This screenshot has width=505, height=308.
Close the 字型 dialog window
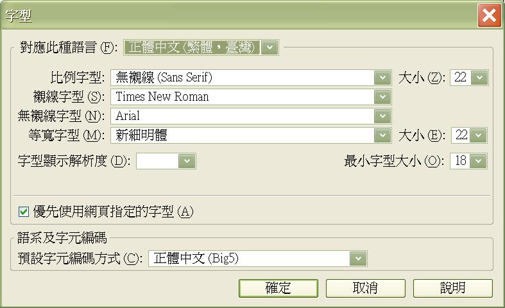coord(489,15)
